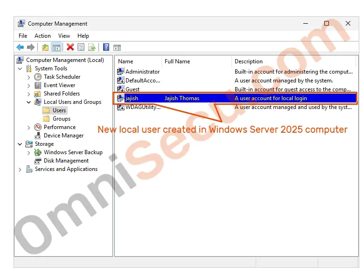Click the Services and Applications icon

(x=29, y=169)
